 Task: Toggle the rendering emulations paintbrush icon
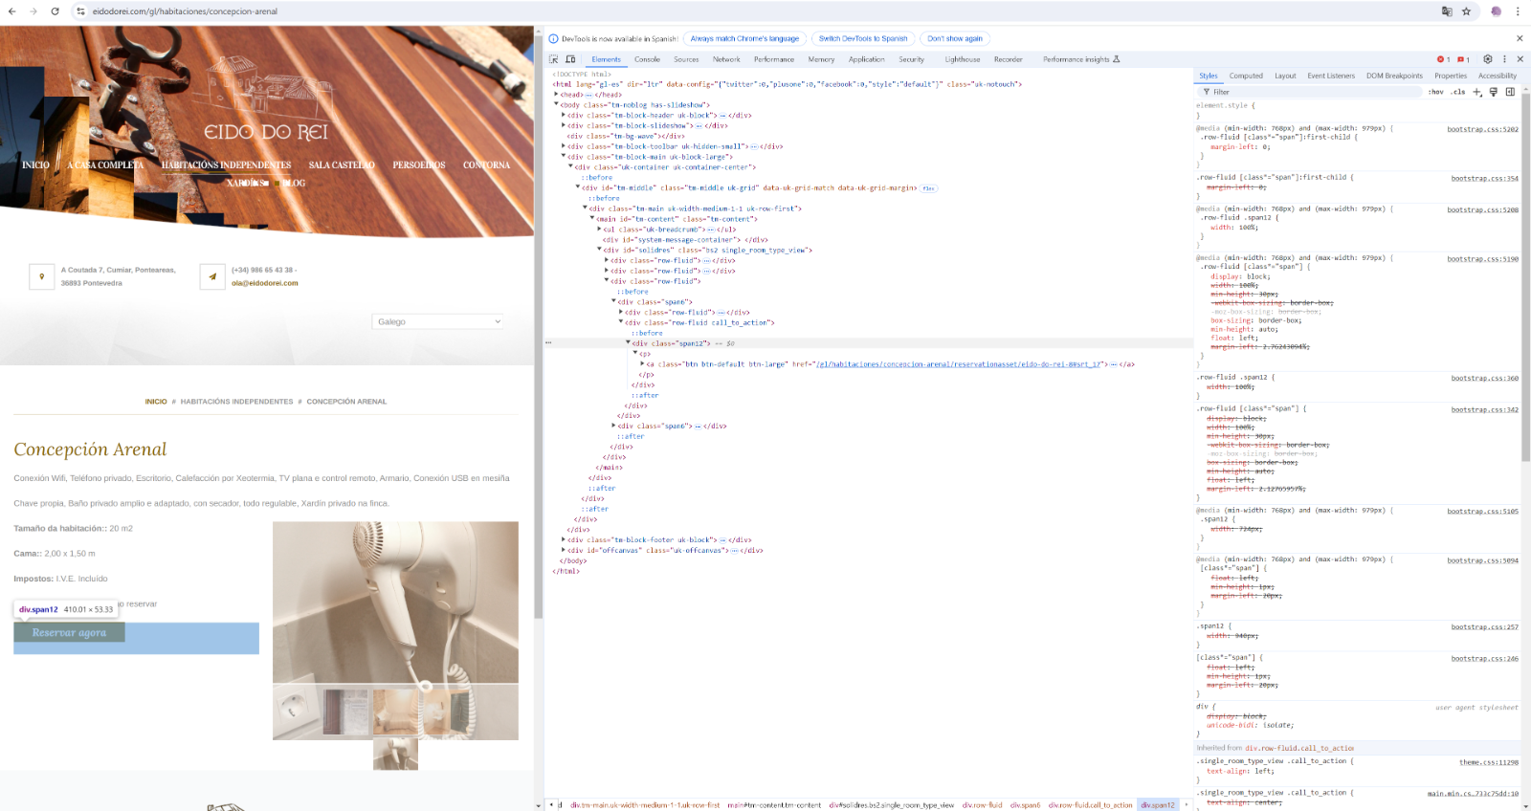click(1494, 92)
